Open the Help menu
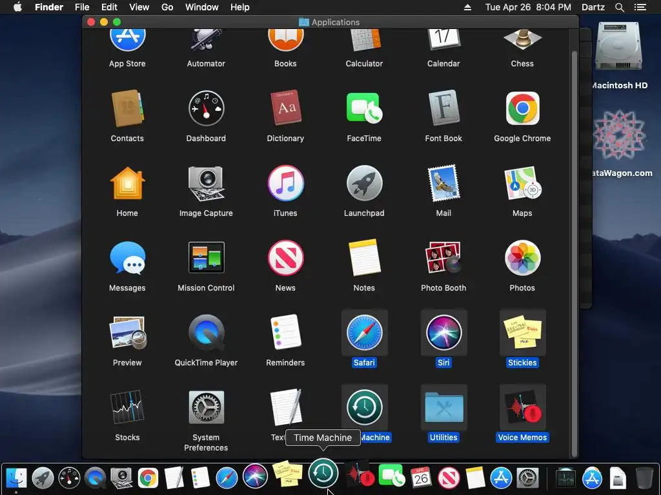 click(x=240, y=7)
